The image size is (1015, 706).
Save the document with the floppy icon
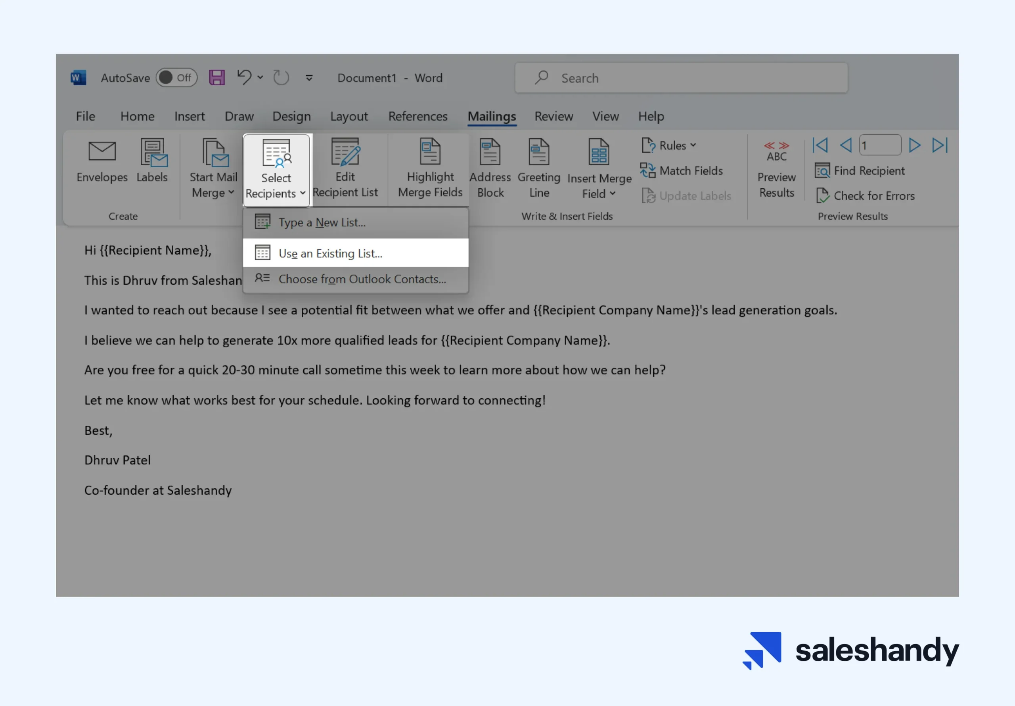click(216, 78)
